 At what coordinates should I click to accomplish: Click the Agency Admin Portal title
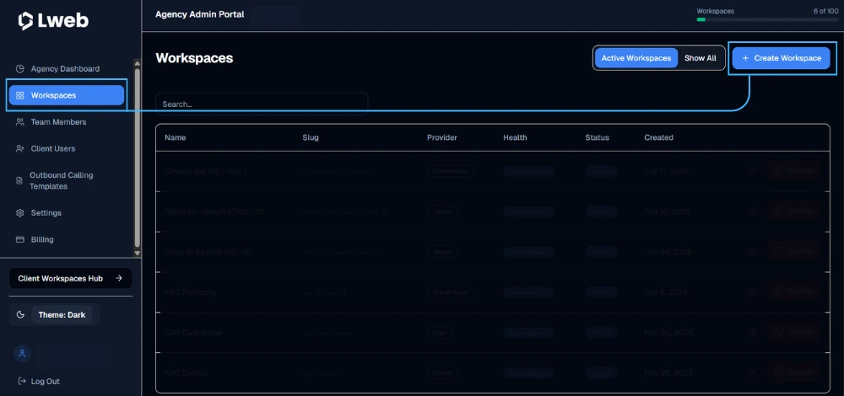tap(200, 14)
